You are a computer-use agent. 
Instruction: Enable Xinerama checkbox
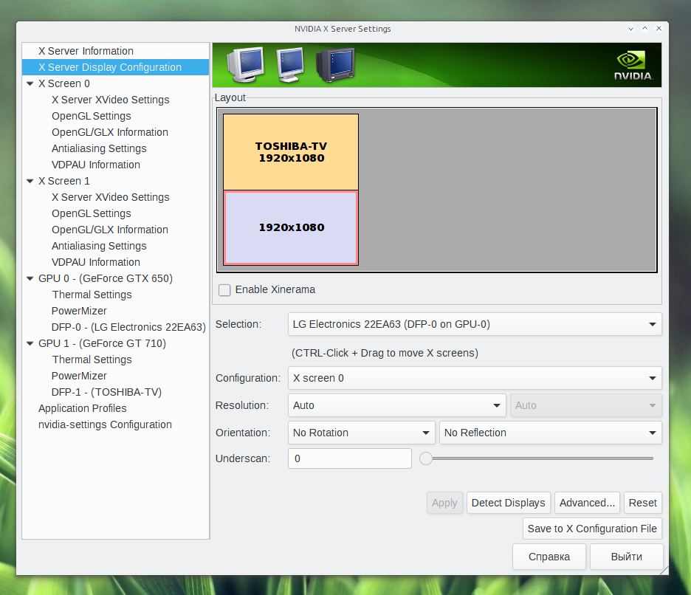click(x=224, y=290)
